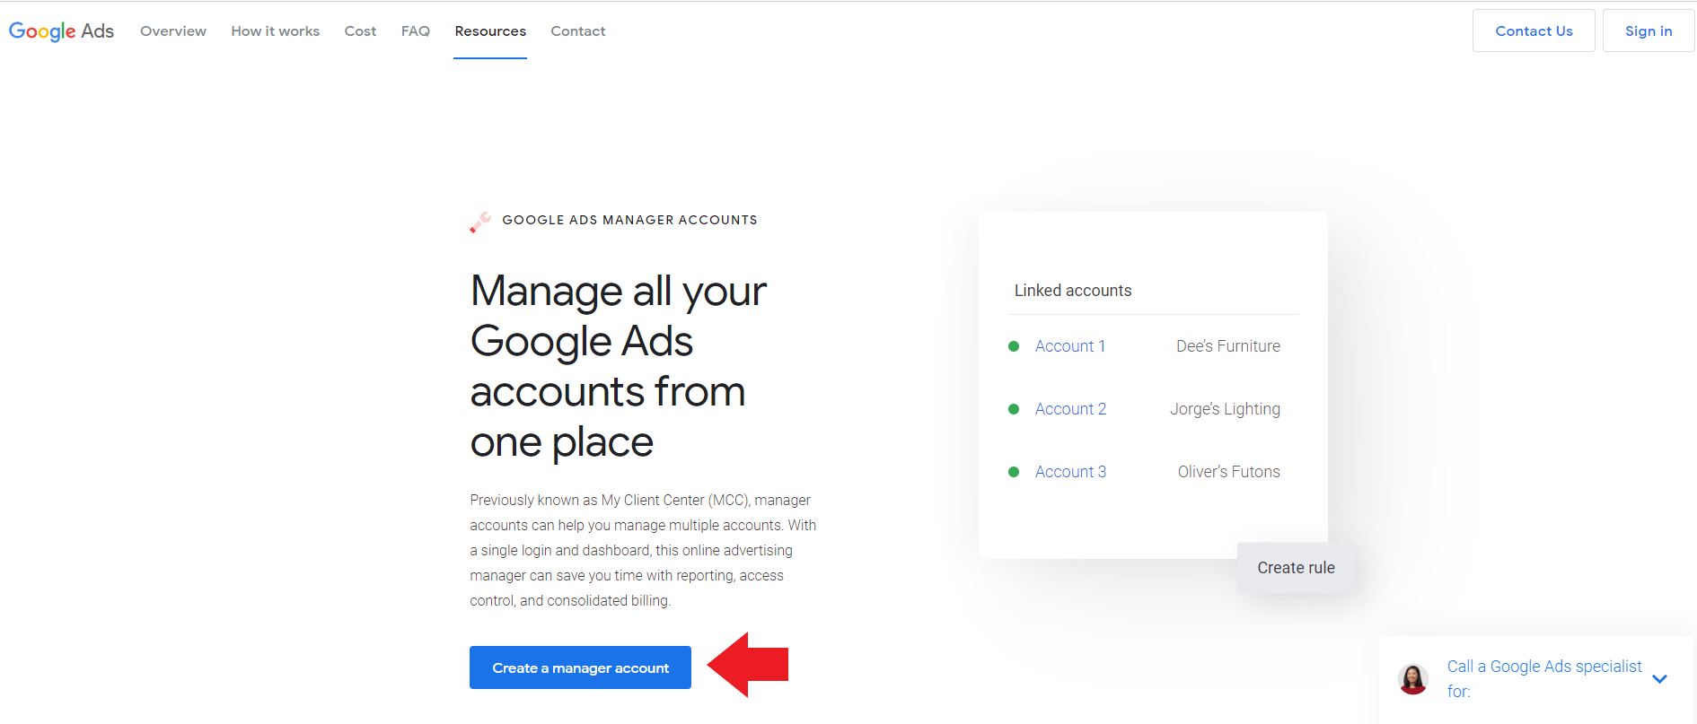Image resolution: width=1697 pixels, height=724 pixels.
Task: Click the Google Ads logo
Action: point(61,31)
